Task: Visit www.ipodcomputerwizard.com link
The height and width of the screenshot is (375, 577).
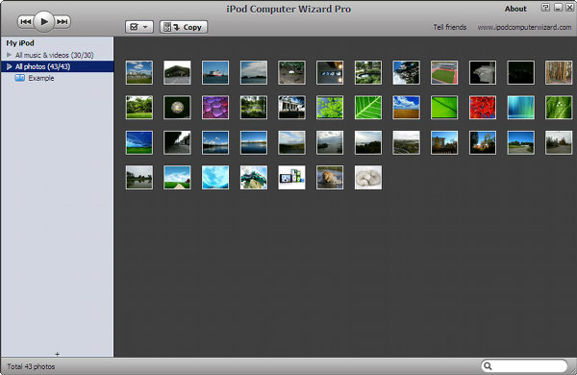Action: tap(524, 27)
